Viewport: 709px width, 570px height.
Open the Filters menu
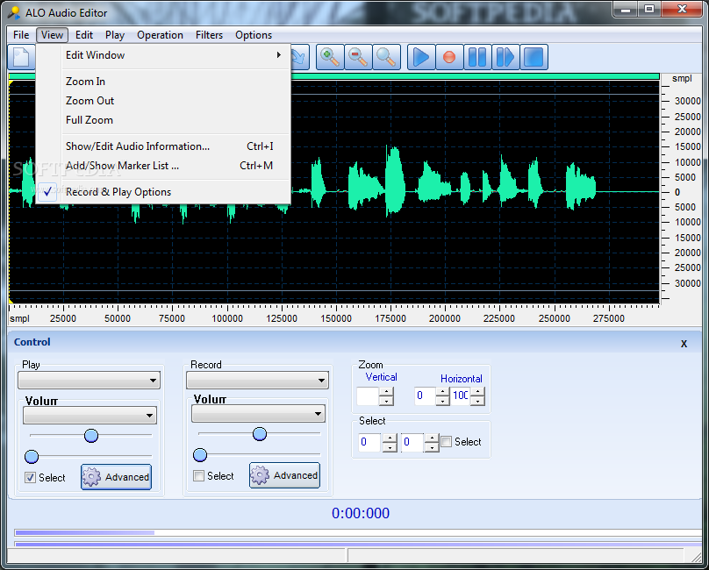[209, 35]
